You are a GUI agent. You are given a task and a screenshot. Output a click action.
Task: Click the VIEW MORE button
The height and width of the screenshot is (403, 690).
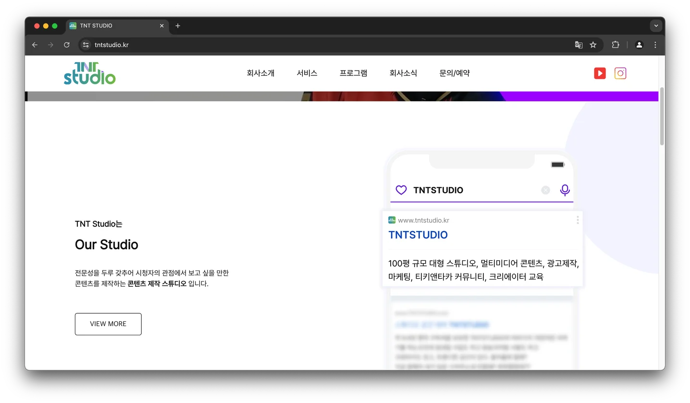[x=108, y=324]
